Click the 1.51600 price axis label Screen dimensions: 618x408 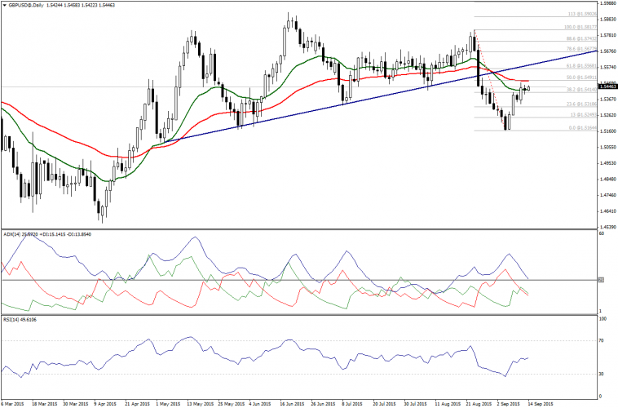click(x=607, y=131)
